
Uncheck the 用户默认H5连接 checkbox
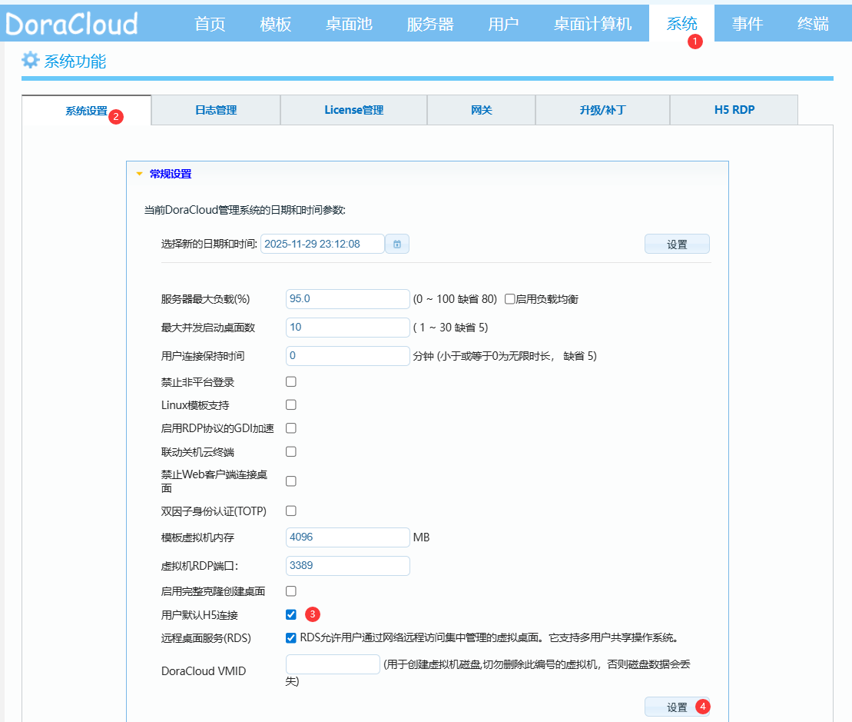pos(291,614)
